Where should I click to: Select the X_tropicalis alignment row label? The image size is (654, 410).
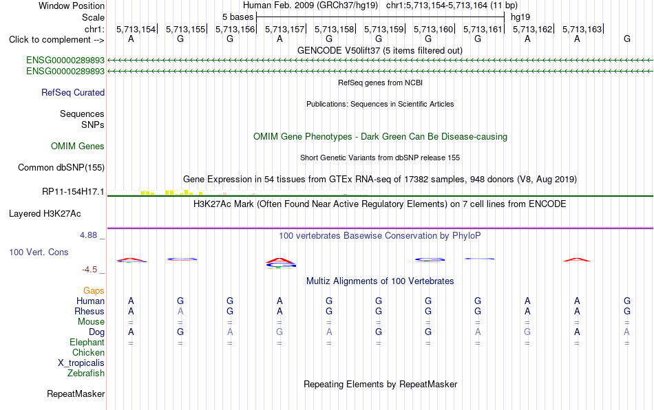tap(81, 363)
